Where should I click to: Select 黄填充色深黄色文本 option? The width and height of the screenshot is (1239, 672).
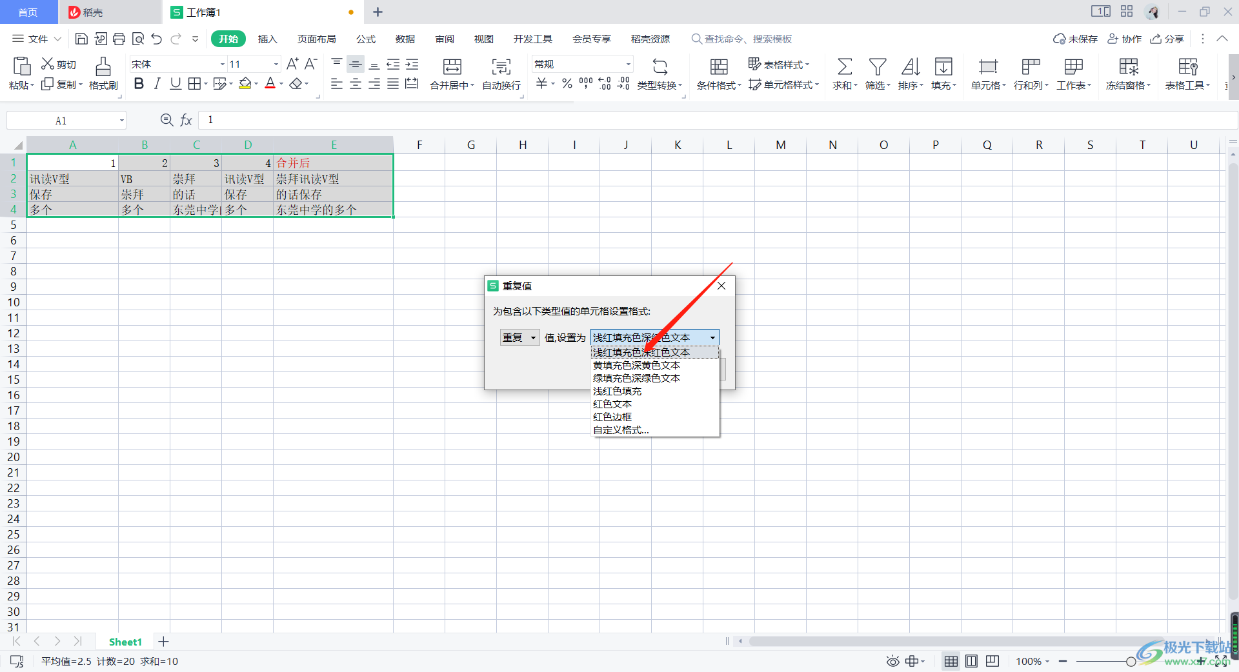[655, 365]
